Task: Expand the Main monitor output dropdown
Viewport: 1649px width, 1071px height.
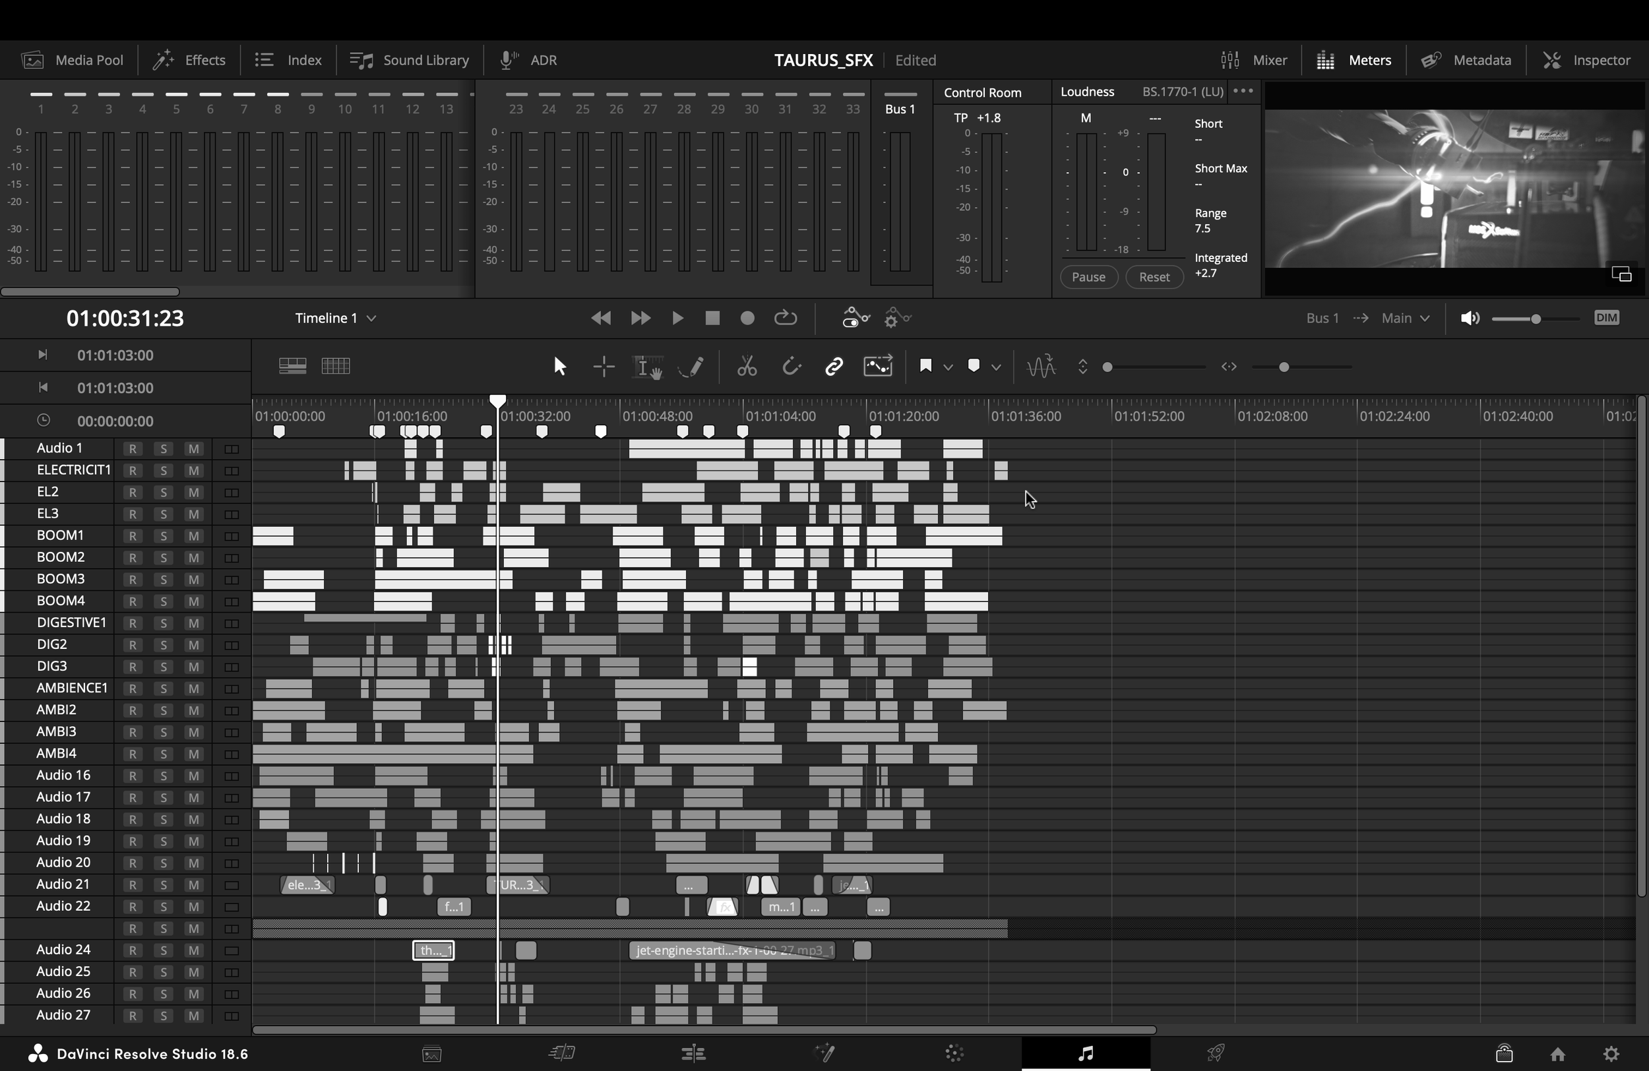Action: (1405, 318)
